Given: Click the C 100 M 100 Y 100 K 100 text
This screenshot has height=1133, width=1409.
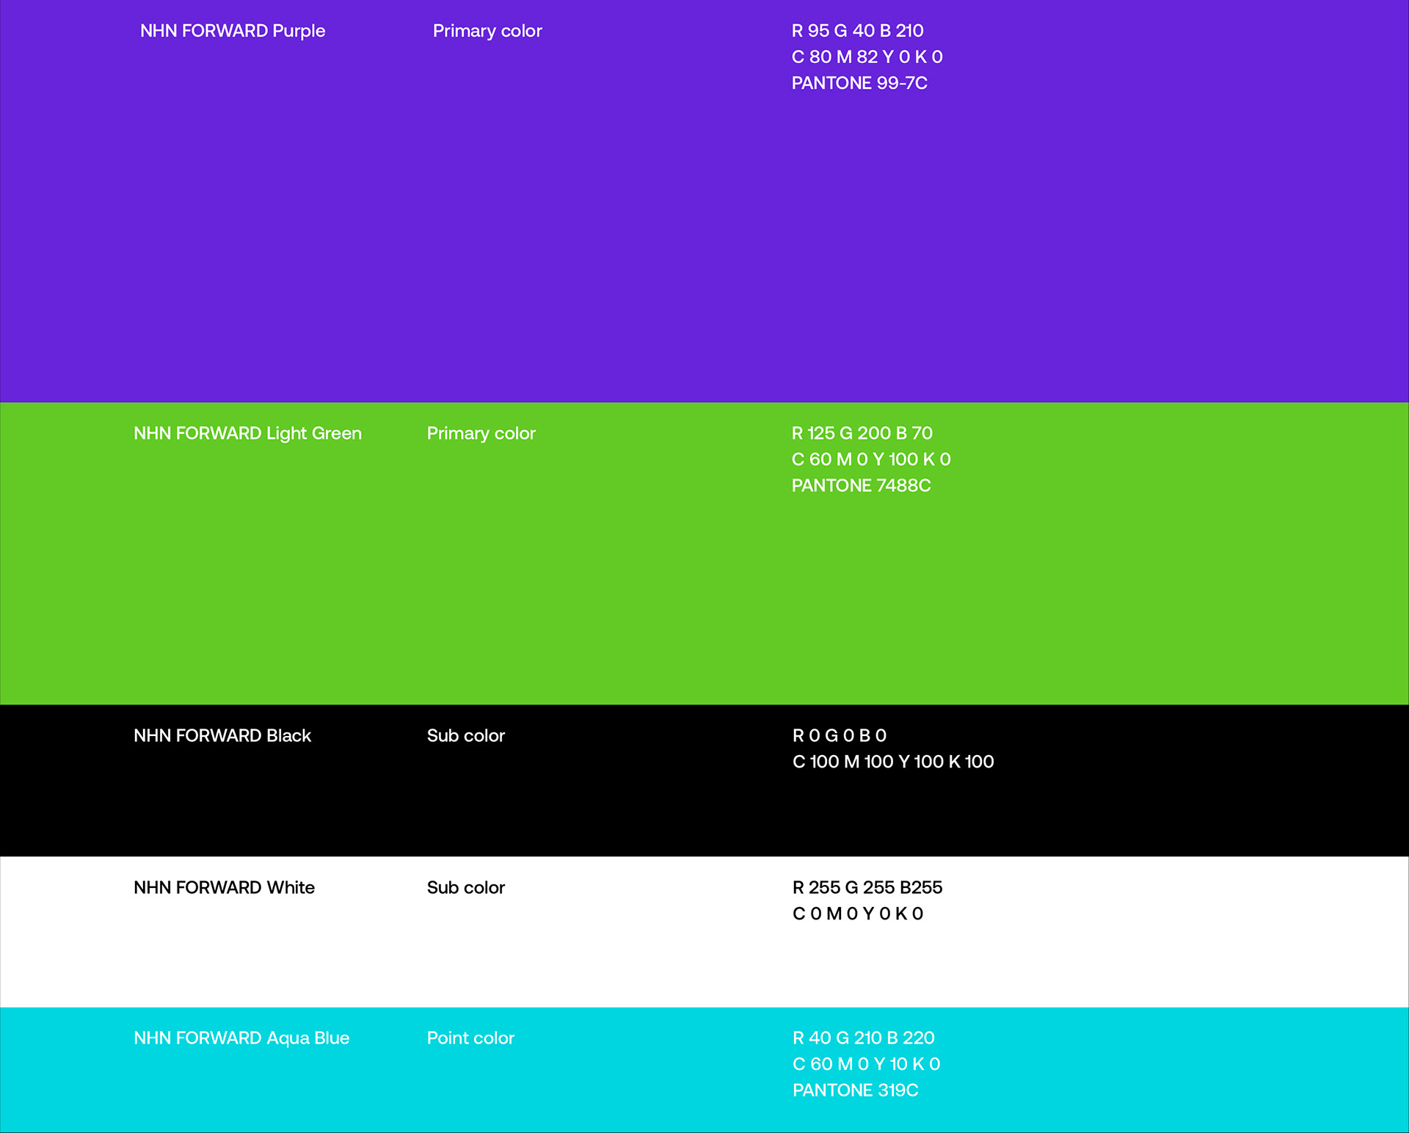Looking at the screenshot, I should tap(892, 762).
